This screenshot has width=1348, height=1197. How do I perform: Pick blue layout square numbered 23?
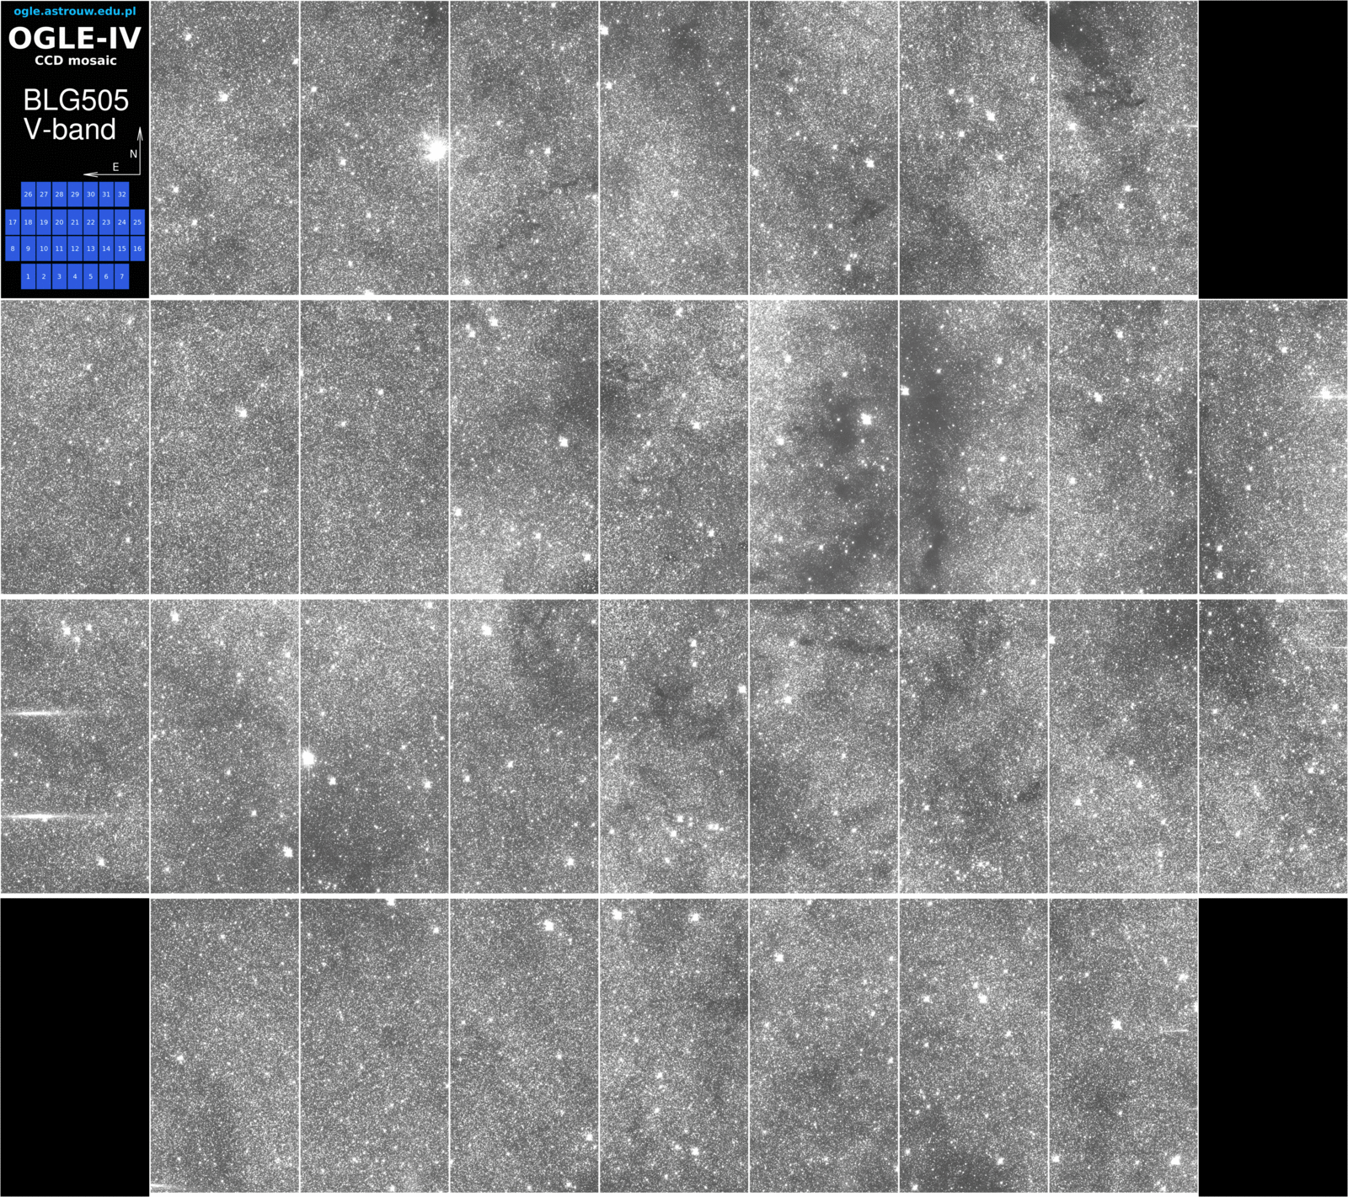[x=106, y=222]
